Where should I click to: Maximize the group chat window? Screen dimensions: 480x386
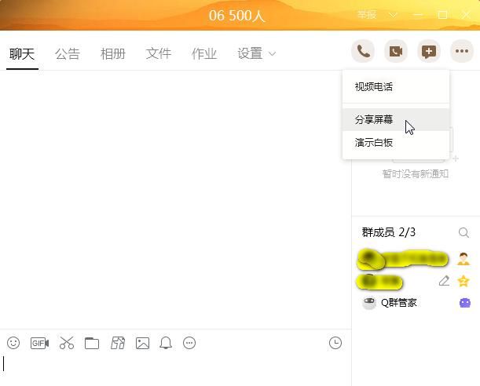tap(442, 15)
